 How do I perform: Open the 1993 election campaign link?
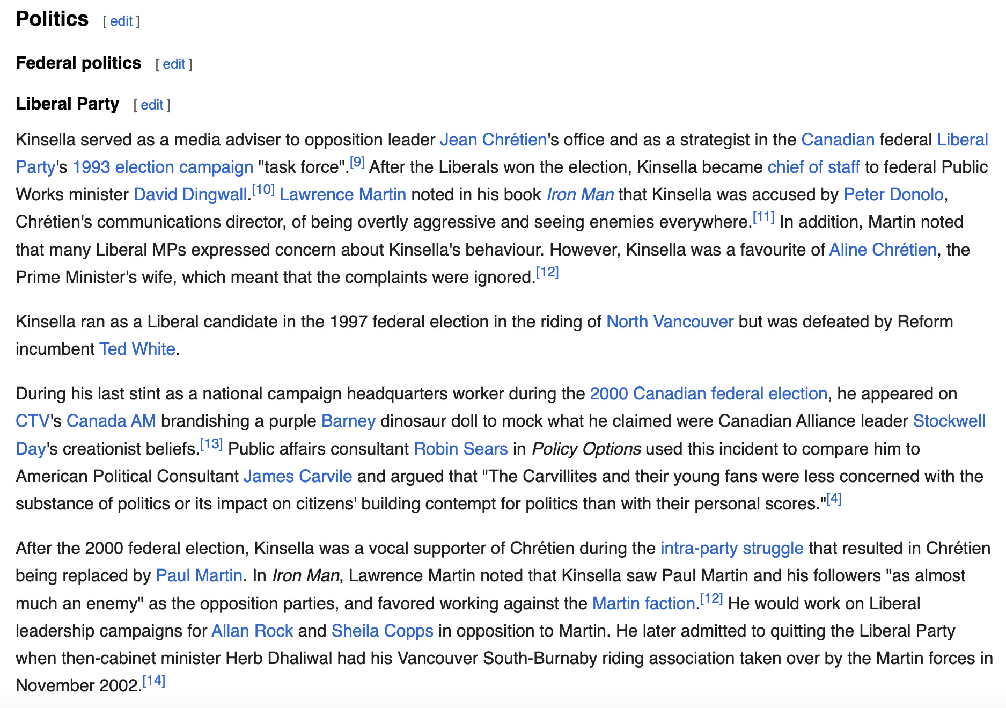pyautogui.click(x=163, y=167)
